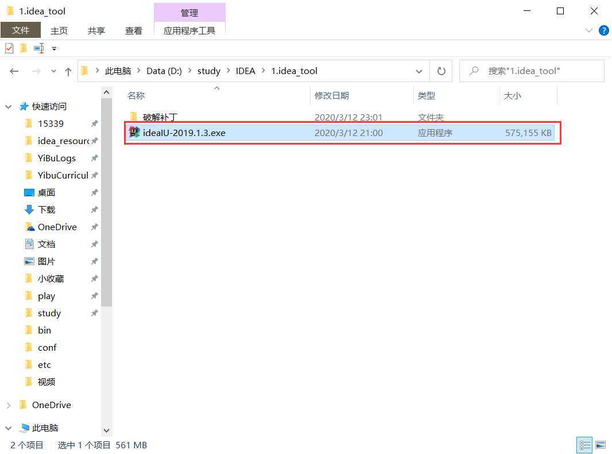Open the help question mark icon
This screenshot has width=612, height=454.
pos(604,30)
